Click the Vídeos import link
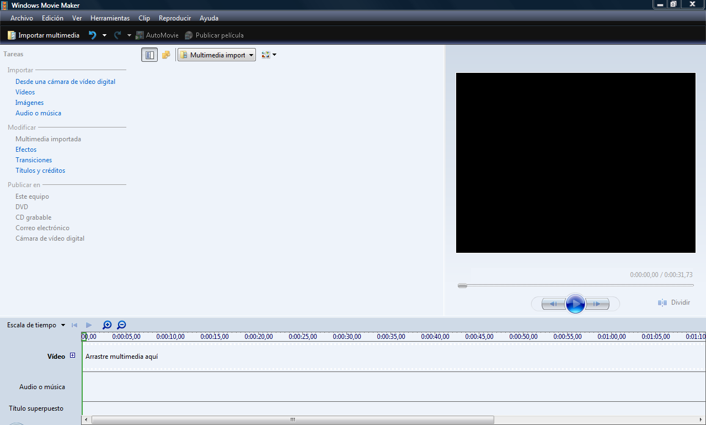Image resolution: width=706 pixels, height=425 pixels. (25, 92)
